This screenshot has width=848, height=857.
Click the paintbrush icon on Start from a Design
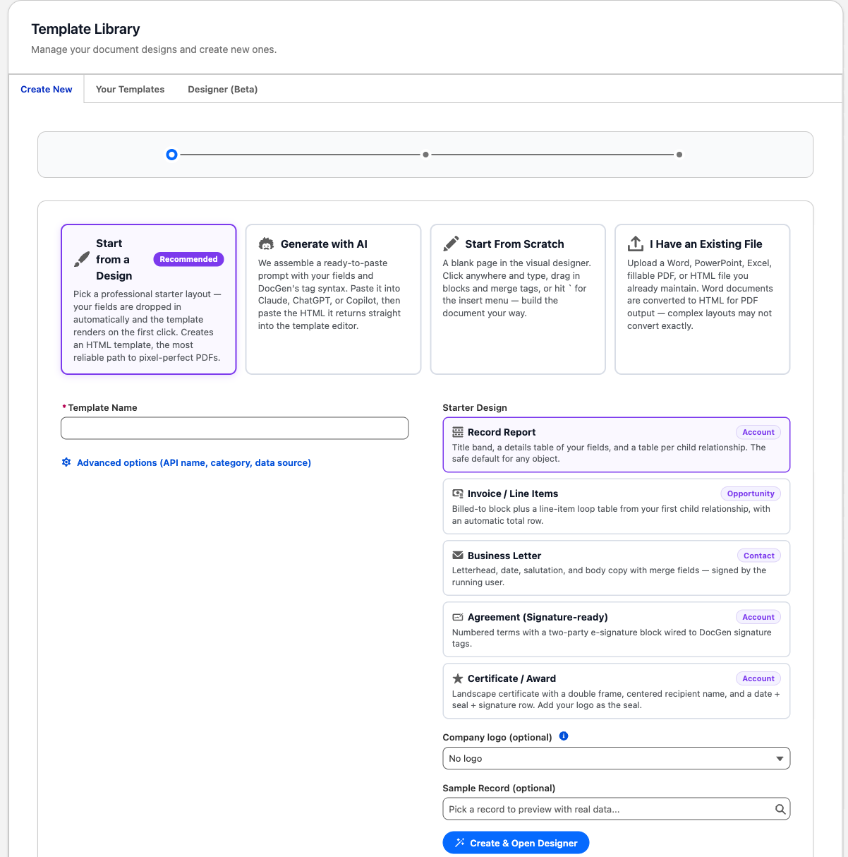click(82, 259)
